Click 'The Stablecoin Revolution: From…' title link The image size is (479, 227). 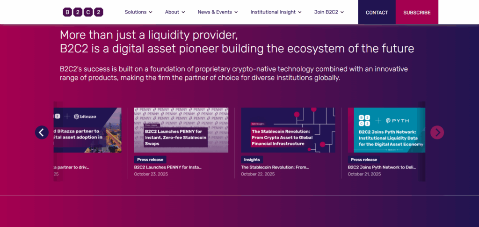[275, 167]
